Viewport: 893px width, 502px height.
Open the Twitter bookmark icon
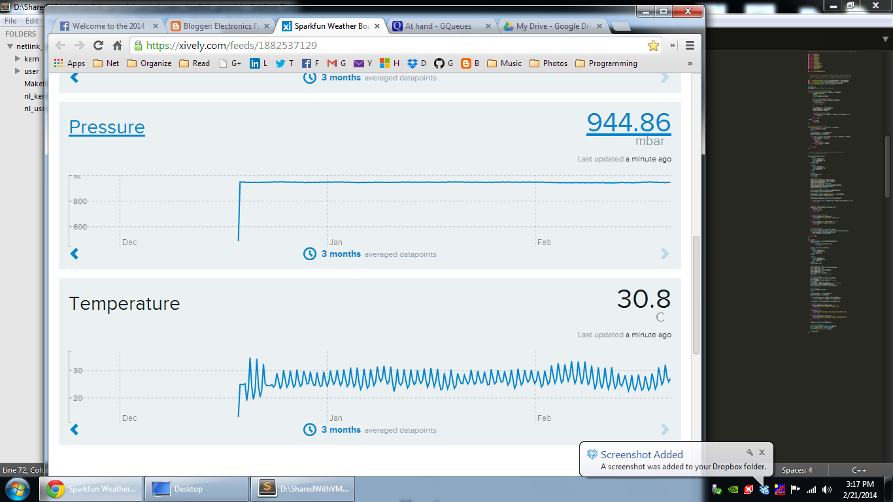pyautogui.click(x=280, y=63)
